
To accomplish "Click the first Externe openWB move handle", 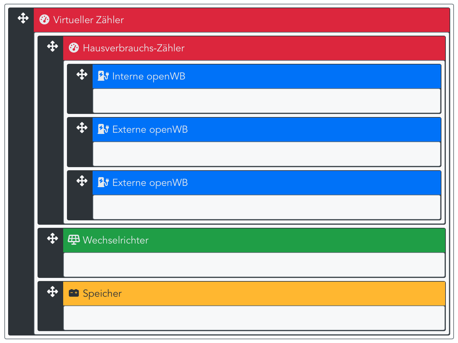I will [82, 128].
